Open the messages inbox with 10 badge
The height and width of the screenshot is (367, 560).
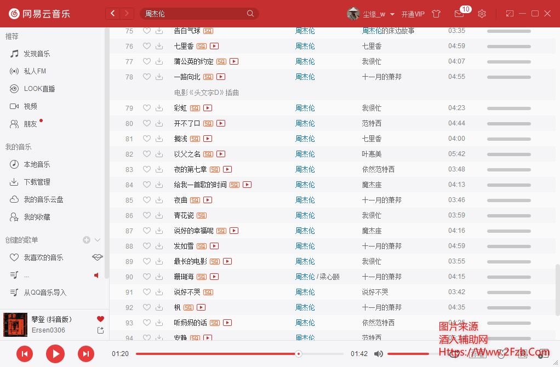(x=459, y=14)
